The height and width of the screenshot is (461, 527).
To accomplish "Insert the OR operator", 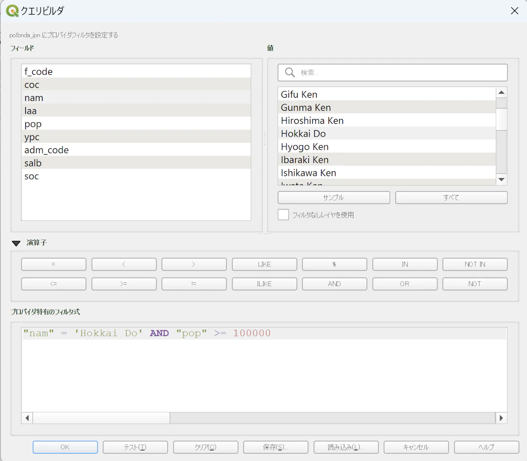I will 405,284.
